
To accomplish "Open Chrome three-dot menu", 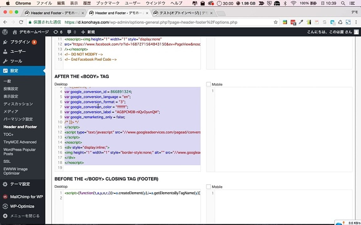I will tap(356, 22).
